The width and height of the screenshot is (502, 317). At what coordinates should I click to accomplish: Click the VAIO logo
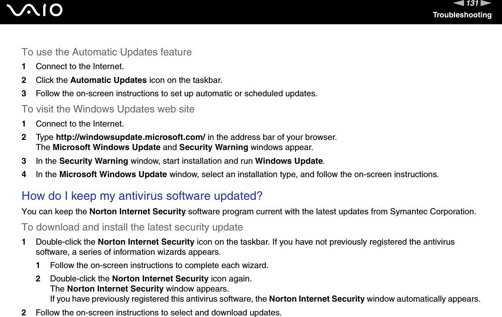[x=37, y=10]
